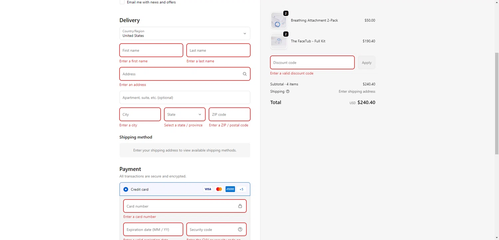Click the security code help icon
This screenshot has height=240, width=499.
[x=240, y=229]
